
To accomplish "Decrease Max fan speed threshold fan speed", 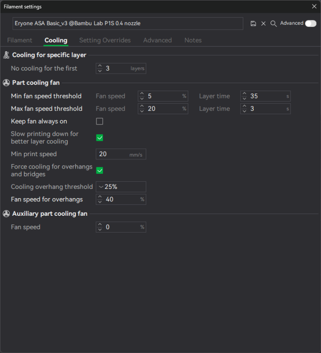I will [141, 111].
